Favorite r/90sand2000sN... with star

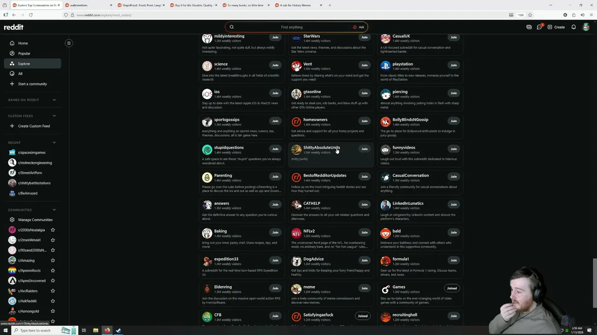53,250
